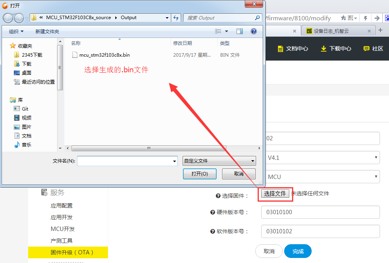This screenshot has width=389, height=263.
Task: Click the blue 完成 button
Action: point(298,251)
